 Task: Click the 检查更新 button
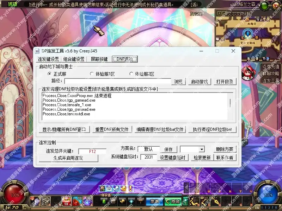(202, 158)
